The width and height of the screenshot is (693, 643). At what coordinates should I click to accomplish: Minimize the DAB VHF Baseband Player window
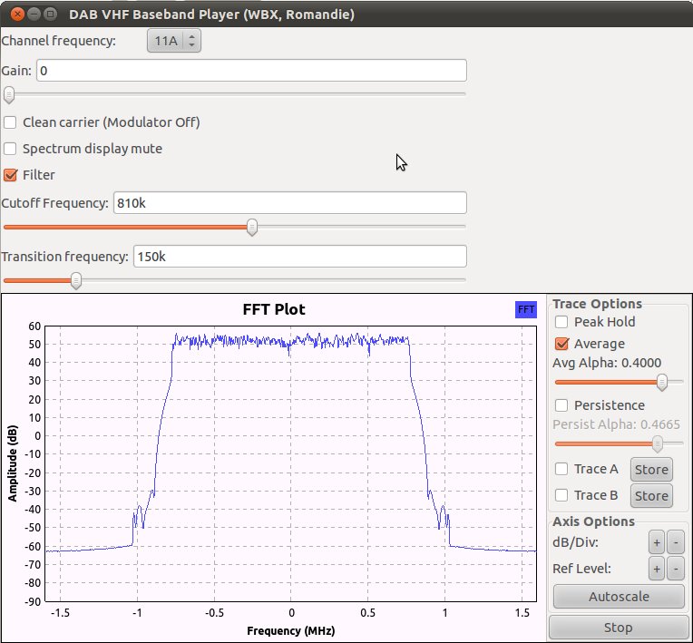tap(34, 15)
